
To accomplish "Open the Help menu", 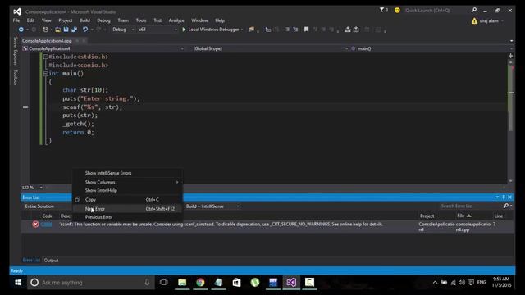I will pyautogui.click(x=220, y=20).
